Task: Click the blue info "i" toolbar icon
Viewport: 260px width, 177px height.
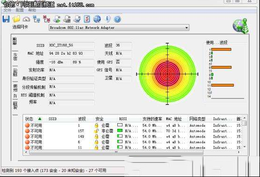Action: coord(107,19)
